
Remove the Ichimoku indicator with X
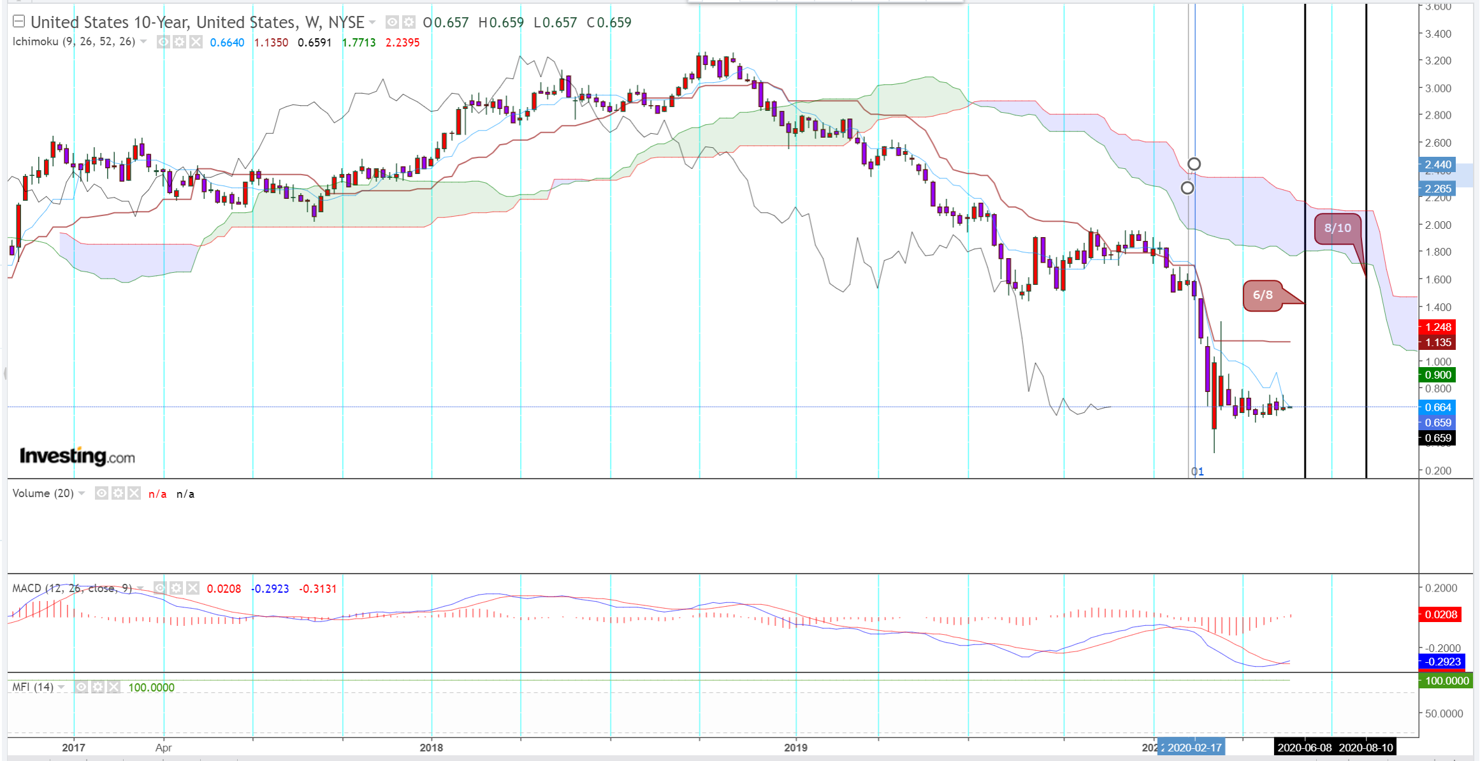(196, 42)
